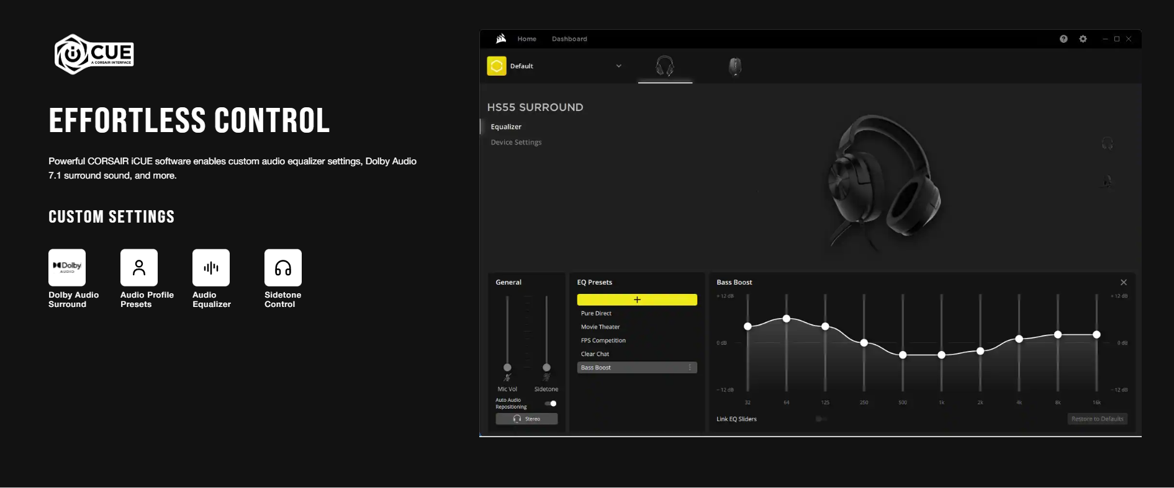Click the Audio Profile Presets icon
Screen dimensions: 1174x488
point(139,267)
